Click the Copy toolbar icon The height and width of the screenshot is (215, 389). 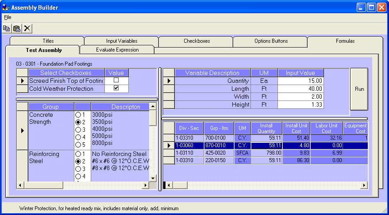7,29
